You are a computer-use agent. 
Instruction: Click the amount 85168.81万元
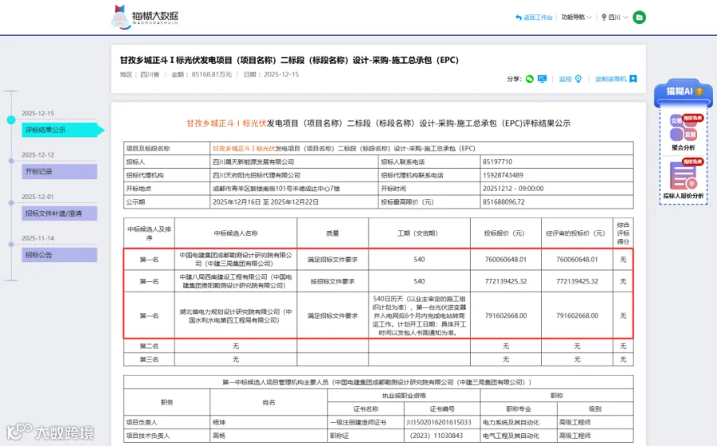212,75
